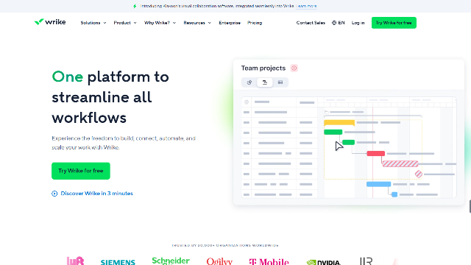Click the NVIDIA logo

click(324, 262)
